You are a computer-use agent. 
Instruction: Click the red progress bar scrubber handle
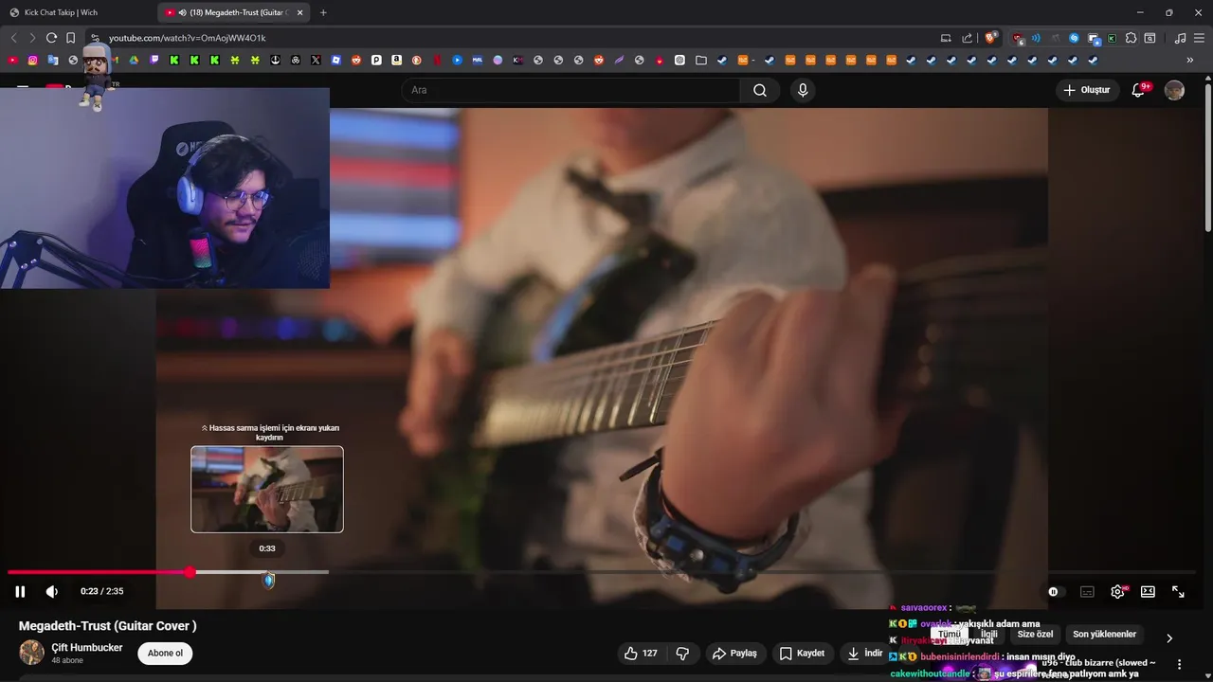tap(190, 572)
